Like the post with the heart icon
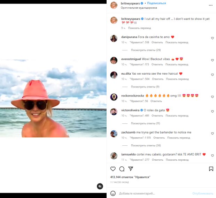 (x=113, y=169)
